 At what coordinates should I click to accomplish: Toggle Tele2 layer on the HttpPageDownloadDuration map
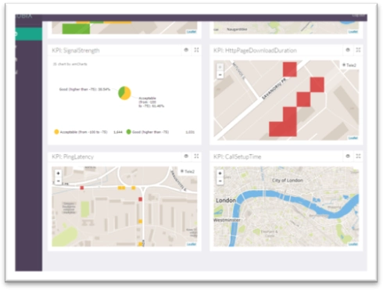[349, 65]
